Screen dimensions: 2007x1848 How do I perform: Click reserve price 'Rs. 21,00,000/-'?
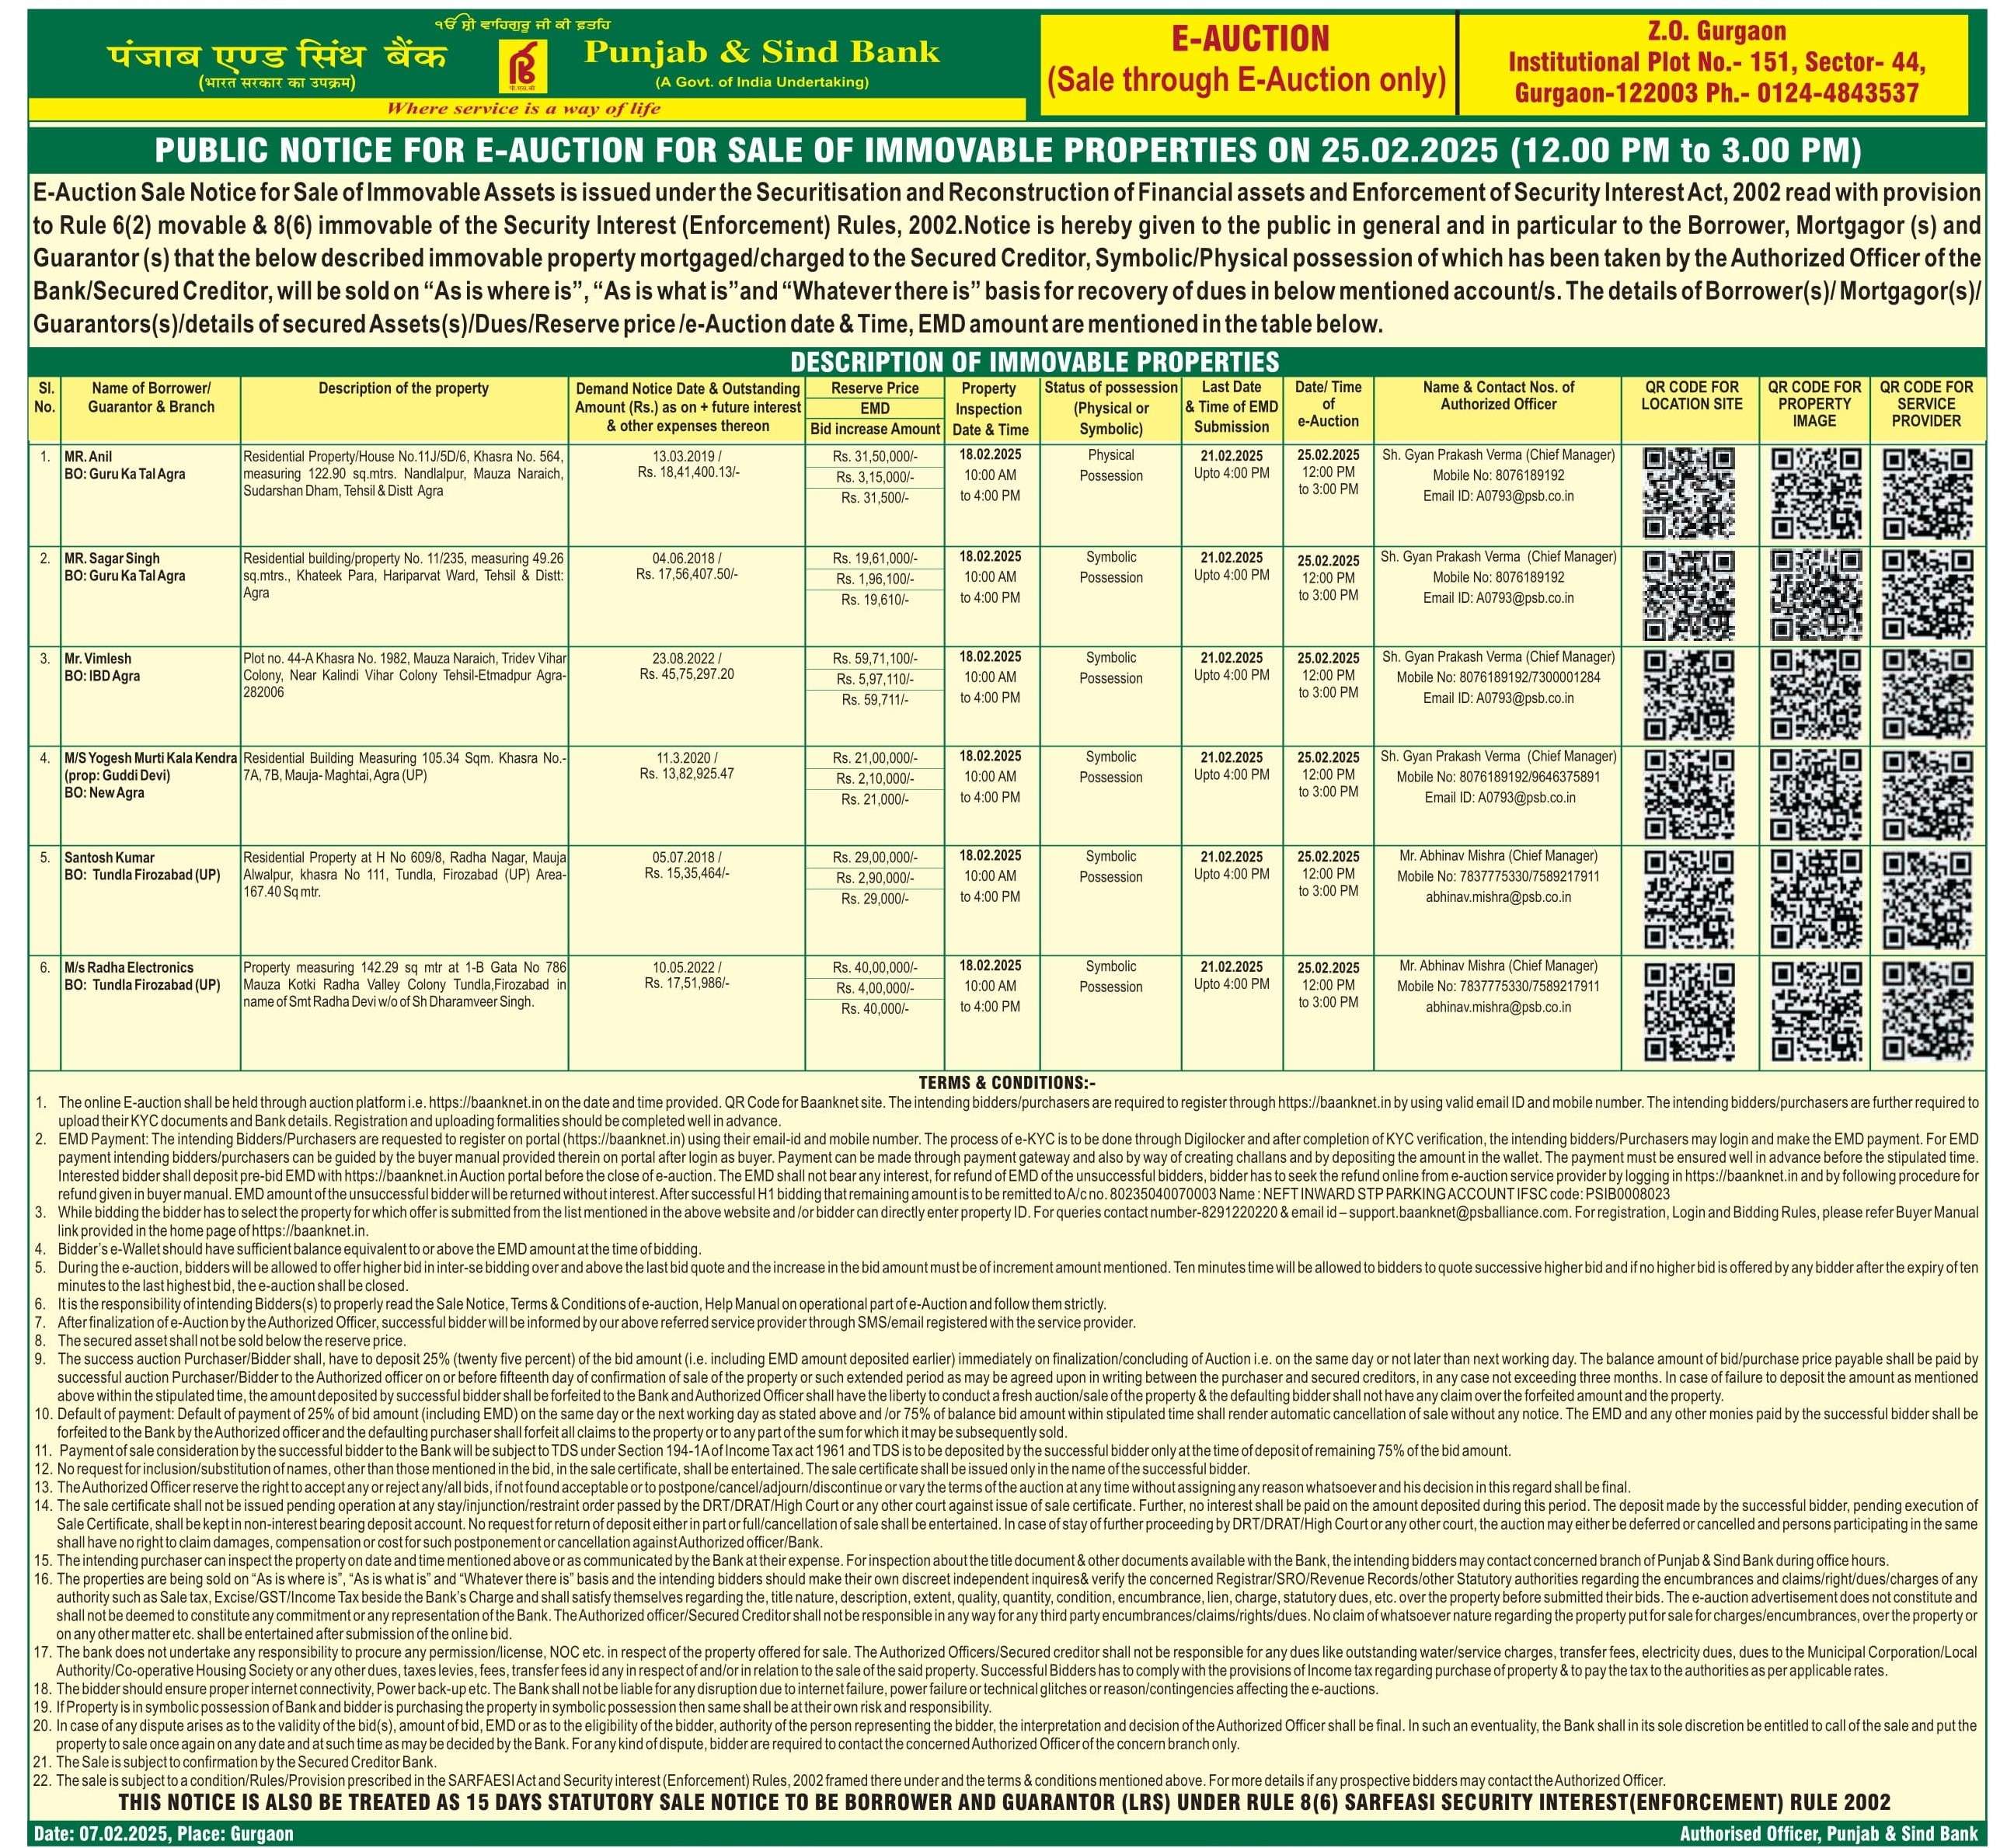875,758
